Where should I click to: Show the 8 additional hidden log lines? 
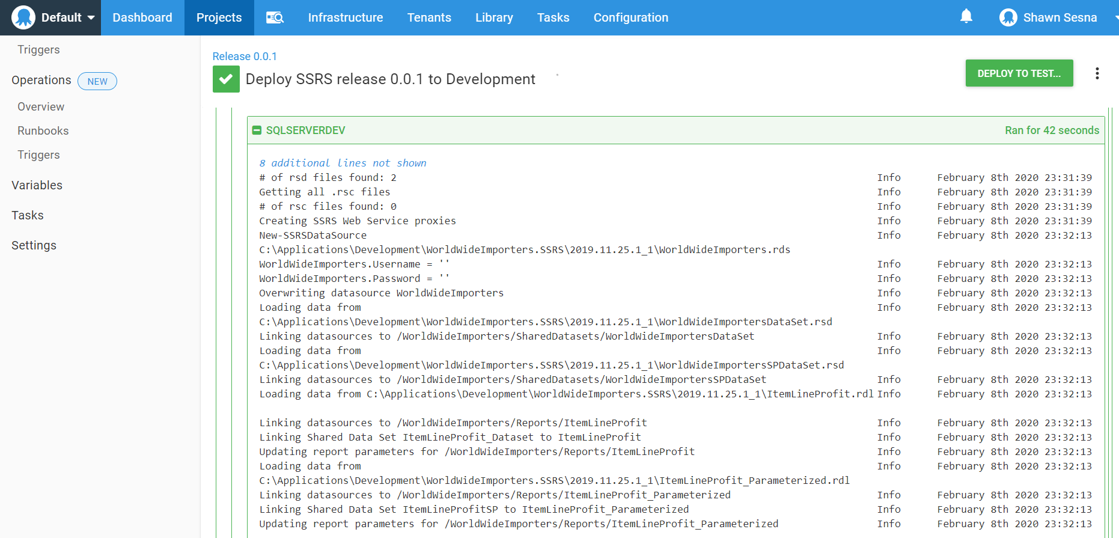[x=343, y=163]
